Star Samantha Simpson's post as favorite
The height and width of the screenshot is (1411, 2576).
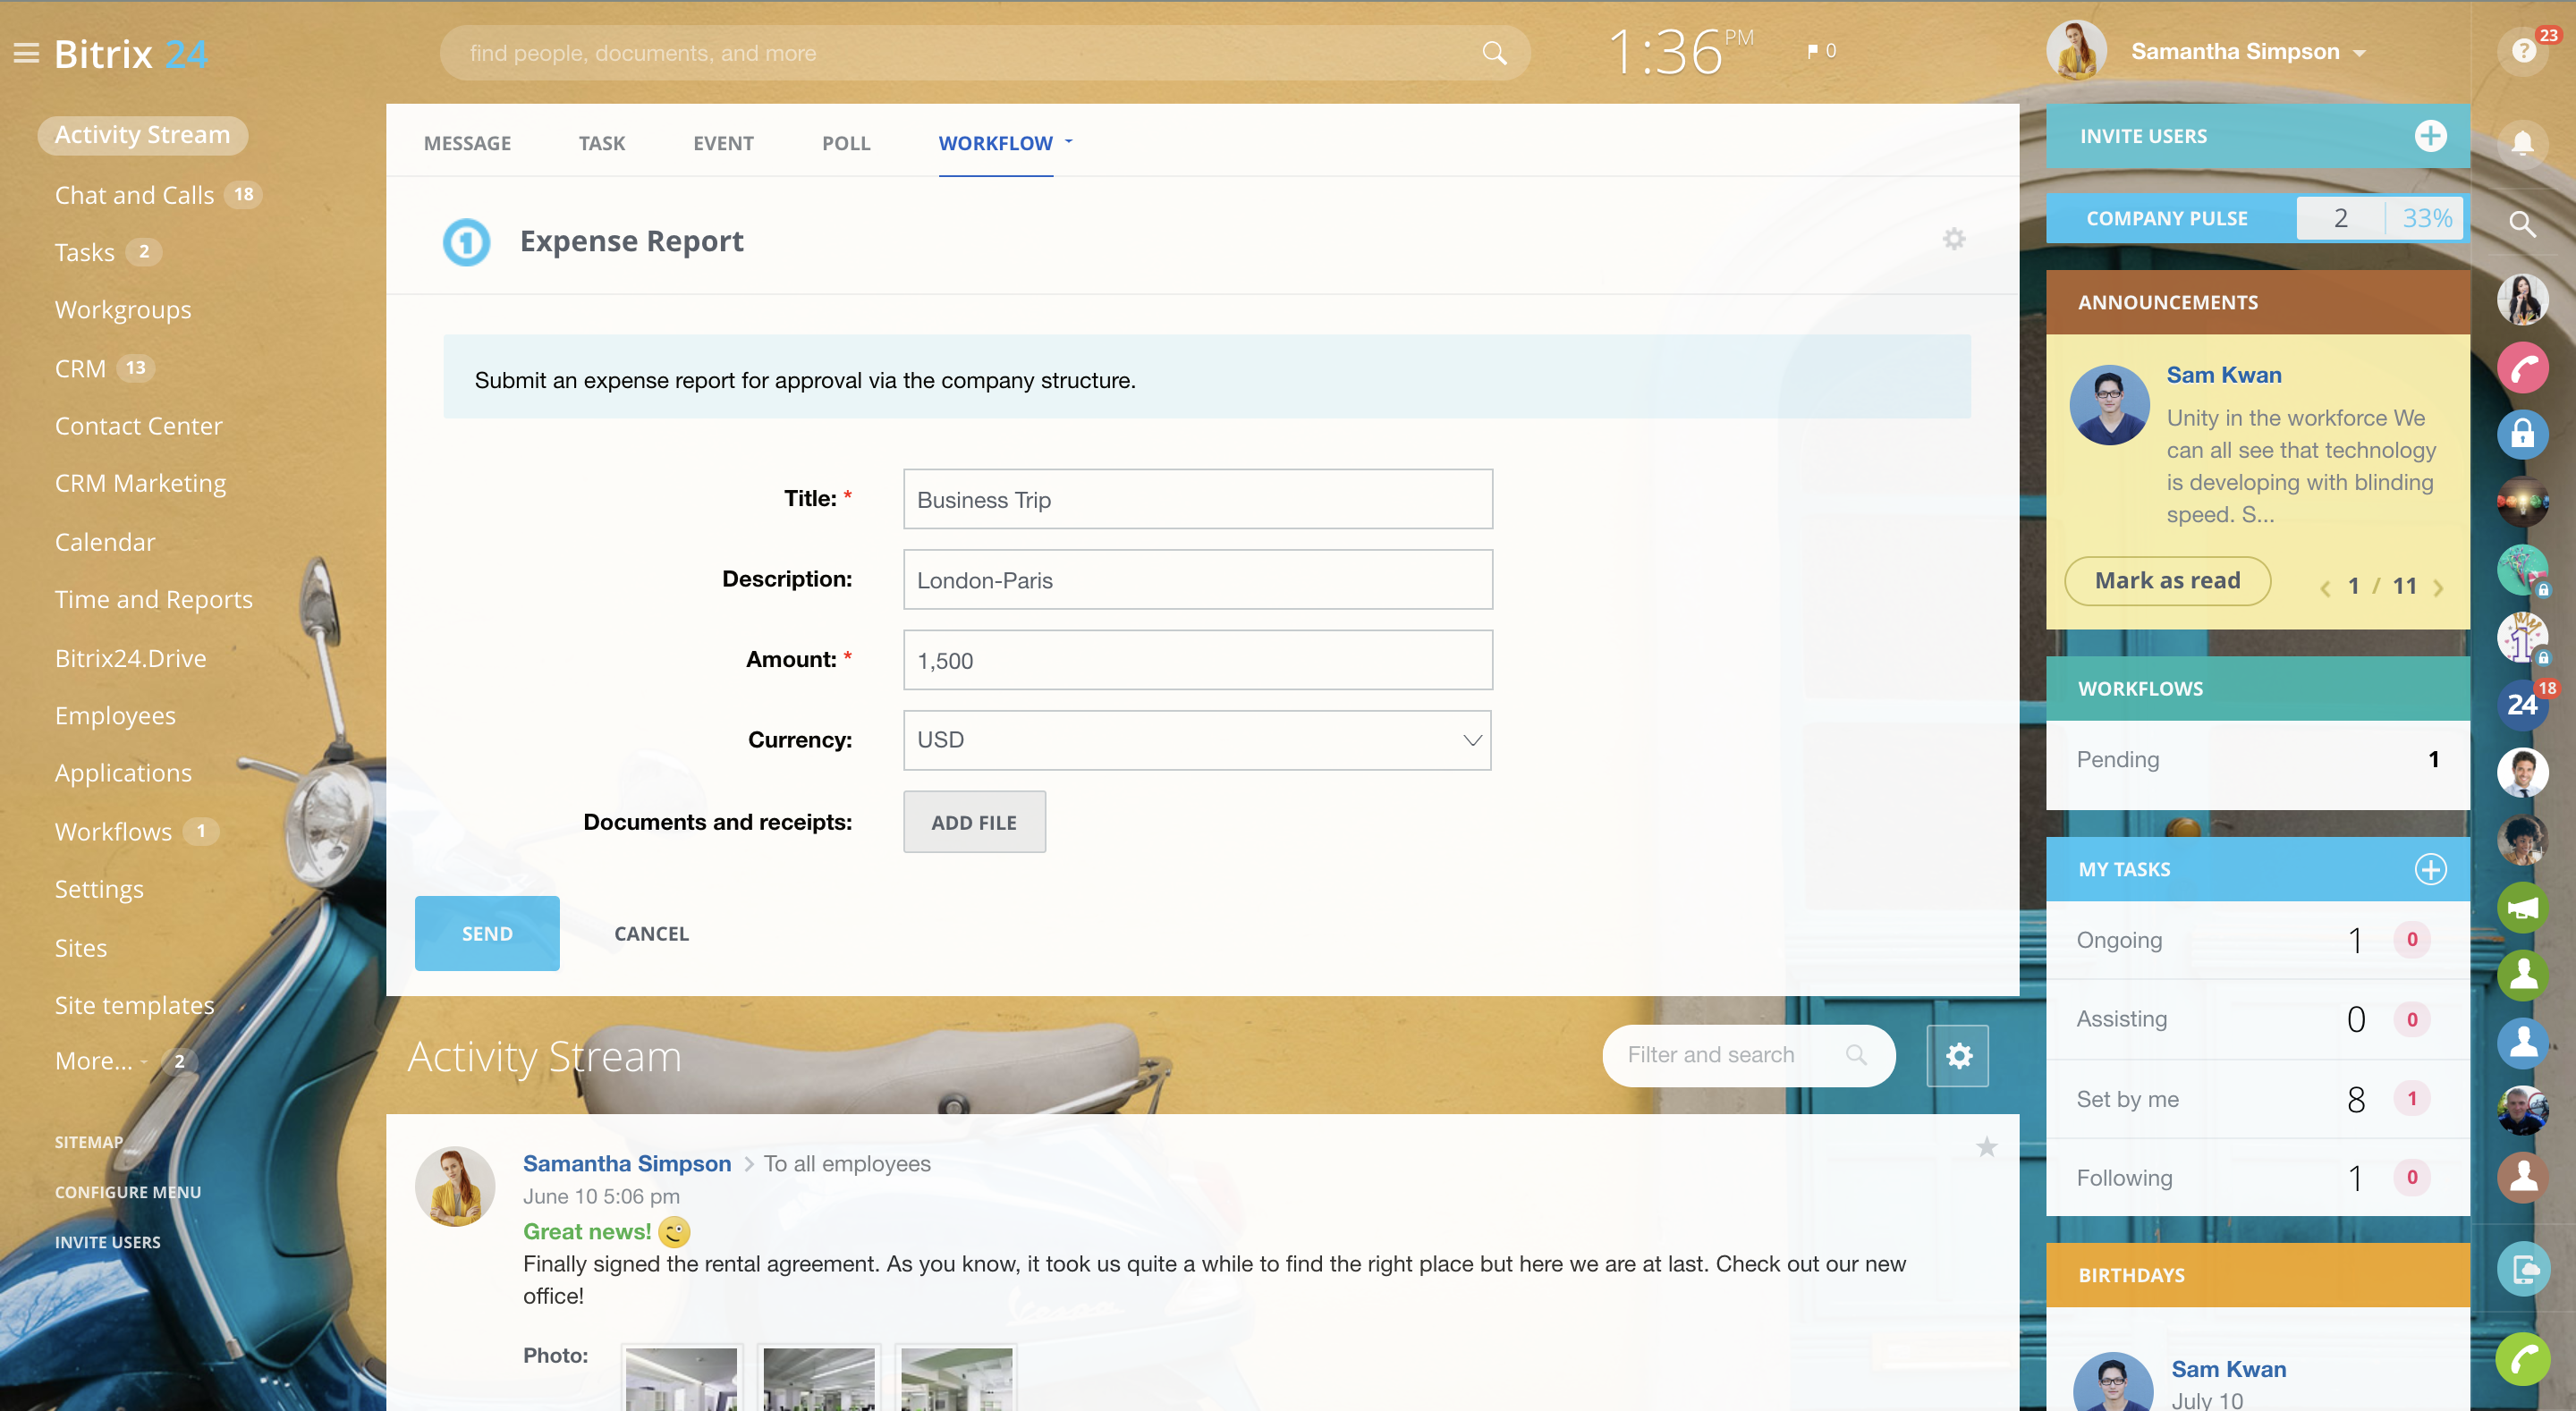[x=1986, y=1147]
